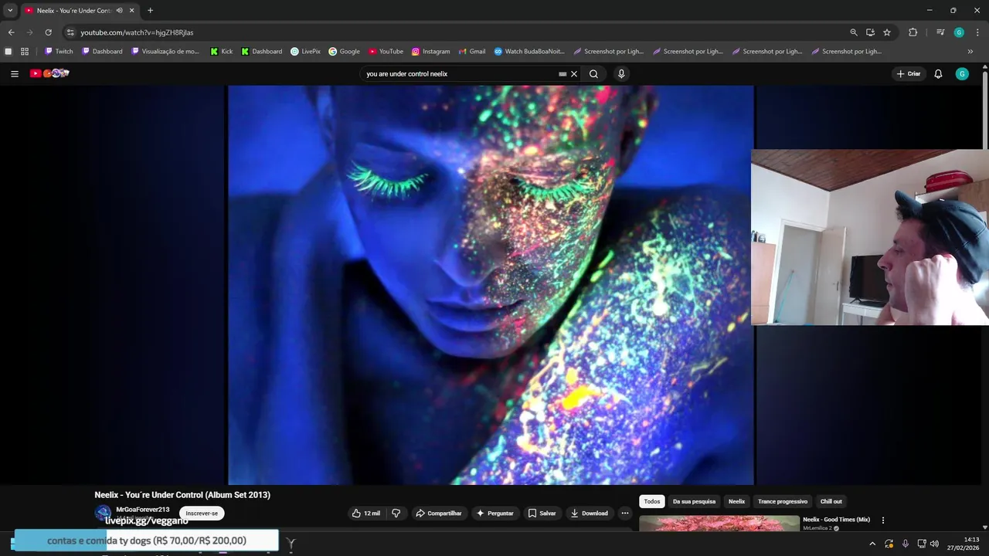This screenshot has height=556, width=989.
Task: Open the apps grid in bookmarks bar
Action: [25, 52]
